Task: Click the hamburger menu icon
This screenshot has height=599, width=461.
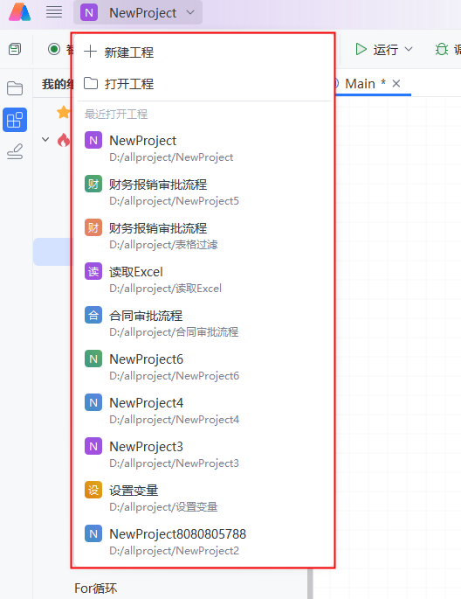Action: [x=54, y=12]
